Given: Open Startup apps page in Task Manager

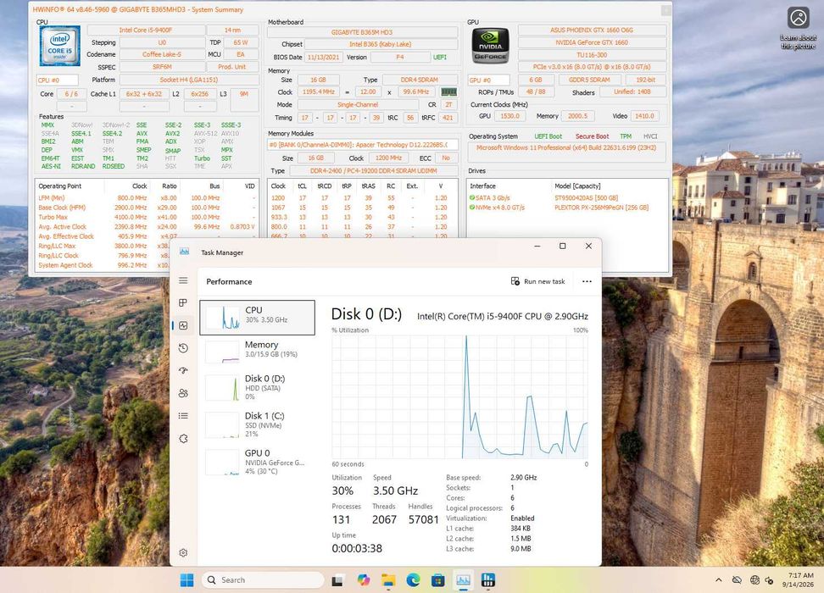Looking at the screenshot, I should (183, 370).
